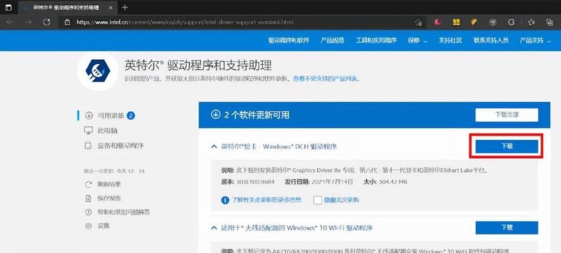Open 工具和实用程序 in Intel navigation

[376, 40]
